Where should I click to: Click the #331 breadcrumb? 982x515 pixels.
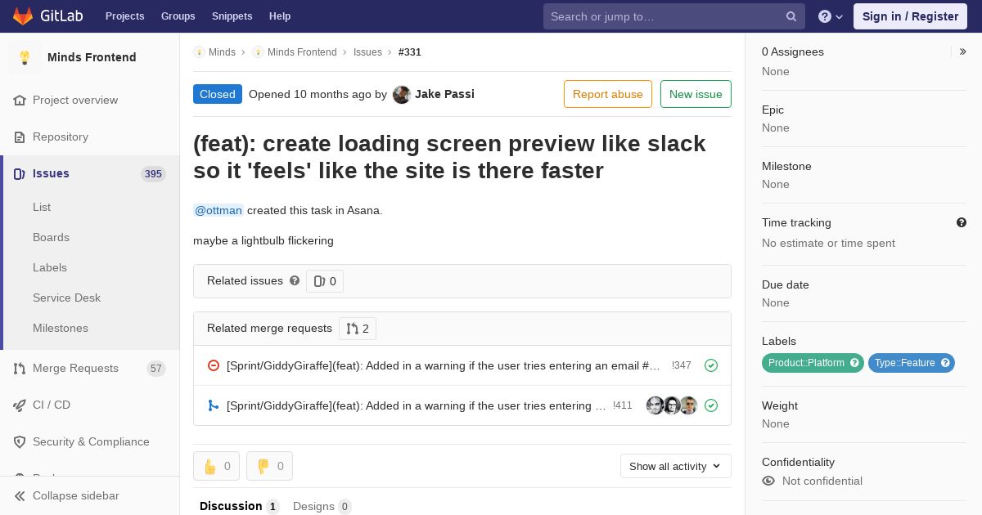tap(410, 52)
